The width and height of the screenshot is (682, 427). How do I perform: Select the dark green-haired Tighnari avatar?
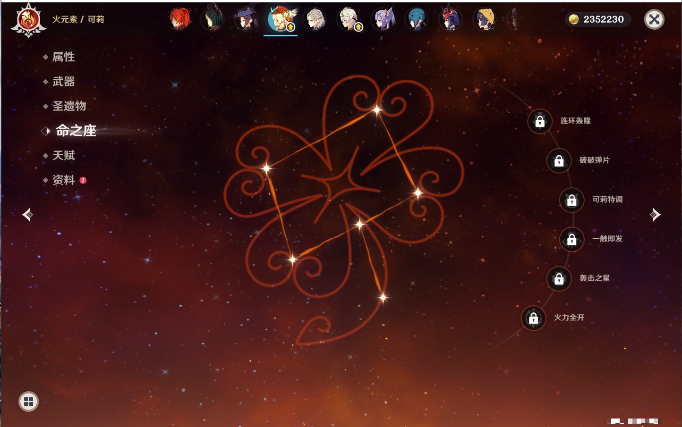[213, 19]
